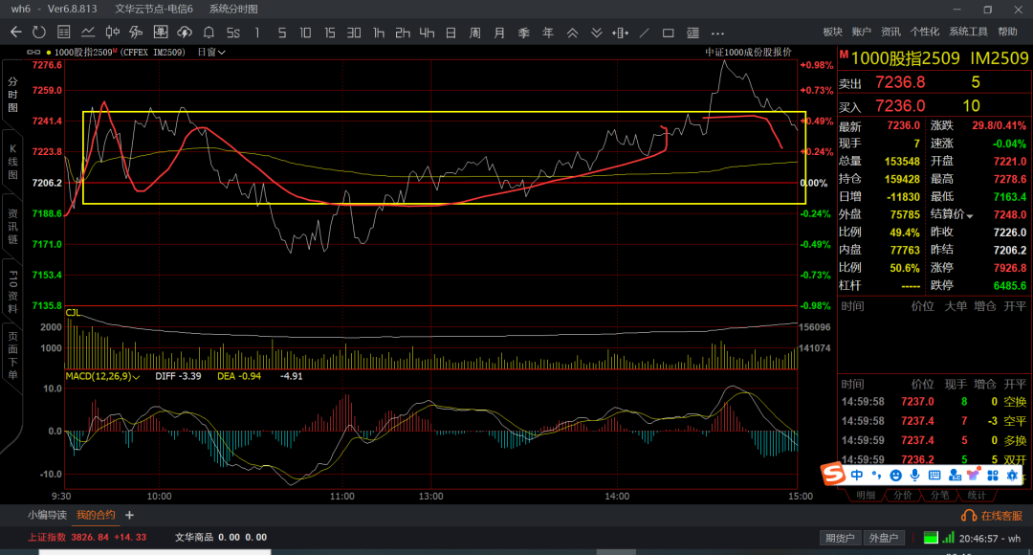Click the double down-chevron next contract icon
Viewport: 1033px width, 555px height.
click(x=596, y=33)
